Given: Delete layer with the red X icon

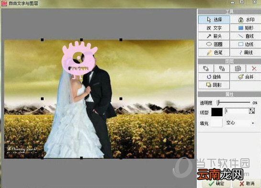Looking at the screenshot, I should (254, 68).
